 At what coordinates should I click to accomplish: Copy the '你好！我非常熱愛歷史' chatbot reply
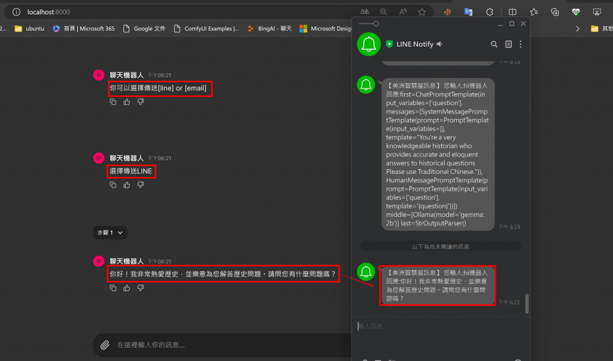pos(113,288)
